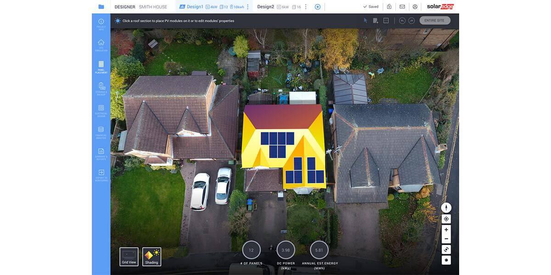Toggle the project lock icon
Screen dimensions: 551x275
(x=389, y=7)
